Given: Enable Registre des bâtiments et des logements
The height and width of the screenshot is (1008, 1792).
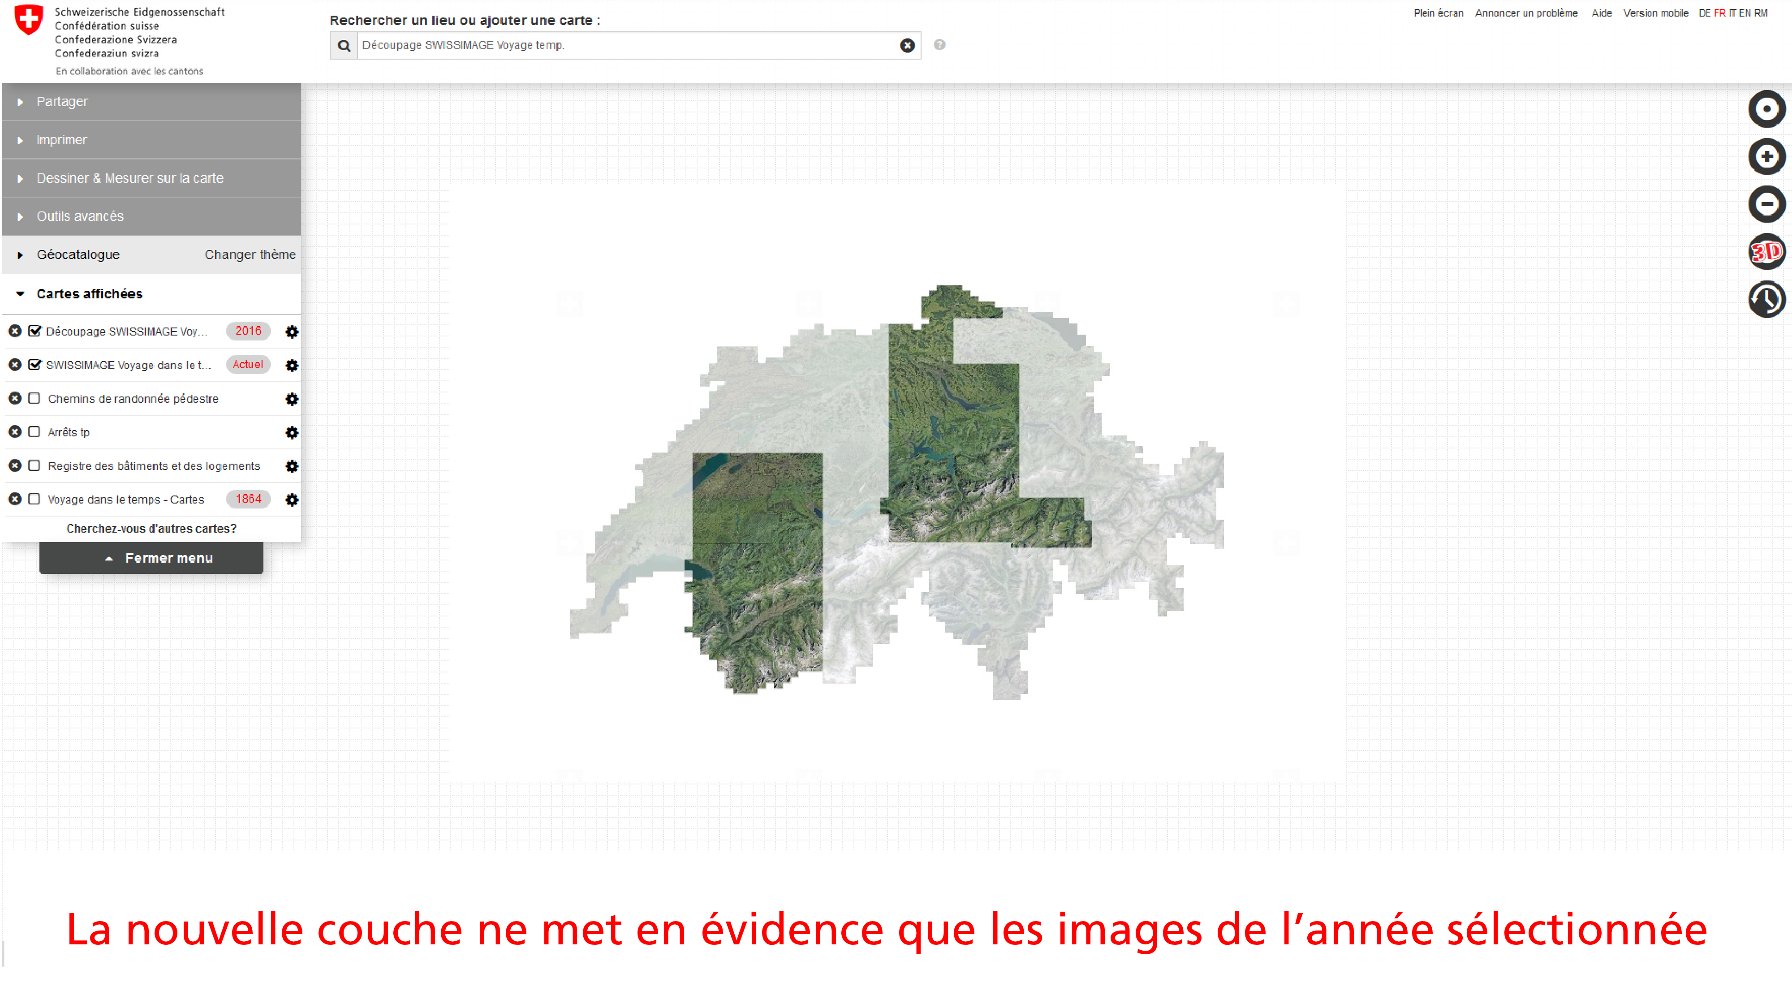Looking at the screenshot, I should point(34,465).
